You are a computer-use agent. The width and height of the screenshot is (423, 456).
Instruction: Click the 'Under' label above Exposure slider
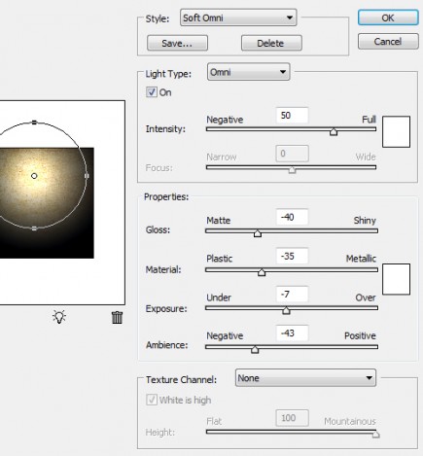tap(219, 298)
